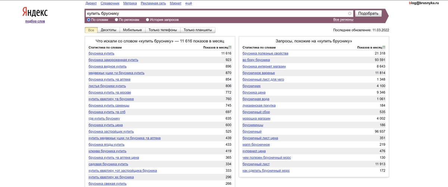Open similar query 'морошка магазин'
The height and width of the screenshot is (187, 448).
(x=256, y=119)
